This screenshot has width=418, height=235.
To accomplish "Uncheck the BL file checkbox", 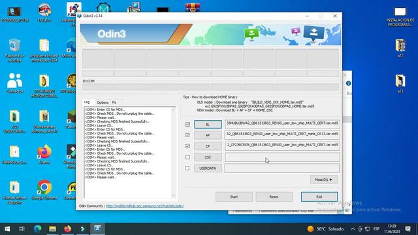I will coord(187,125).
